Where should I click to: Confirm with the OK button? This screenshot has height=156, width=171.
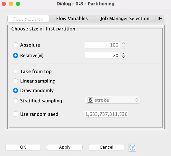pyautogui.click(x=23, y=147)
